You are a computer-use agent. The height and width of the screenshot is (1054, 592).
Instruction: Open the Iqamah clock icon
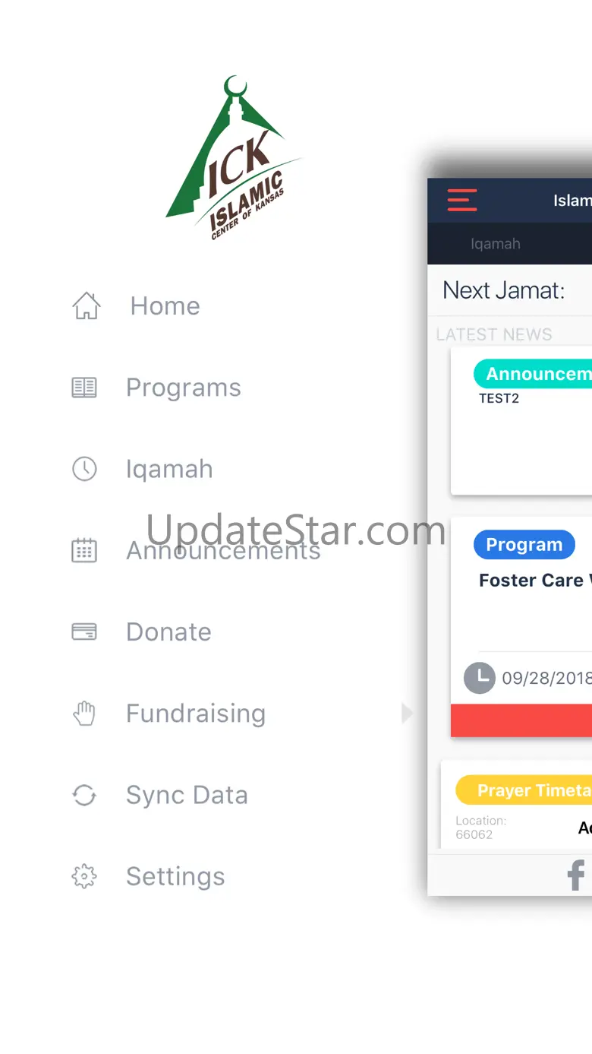tap(84, 469)
